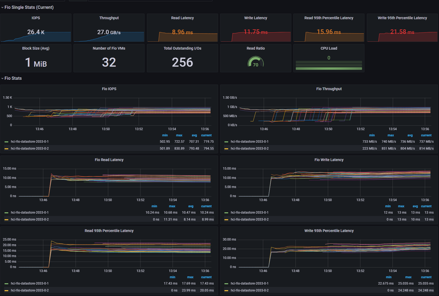Click green color swatch in Fio IOPS legend
The image size is (439, 296).
6,142
